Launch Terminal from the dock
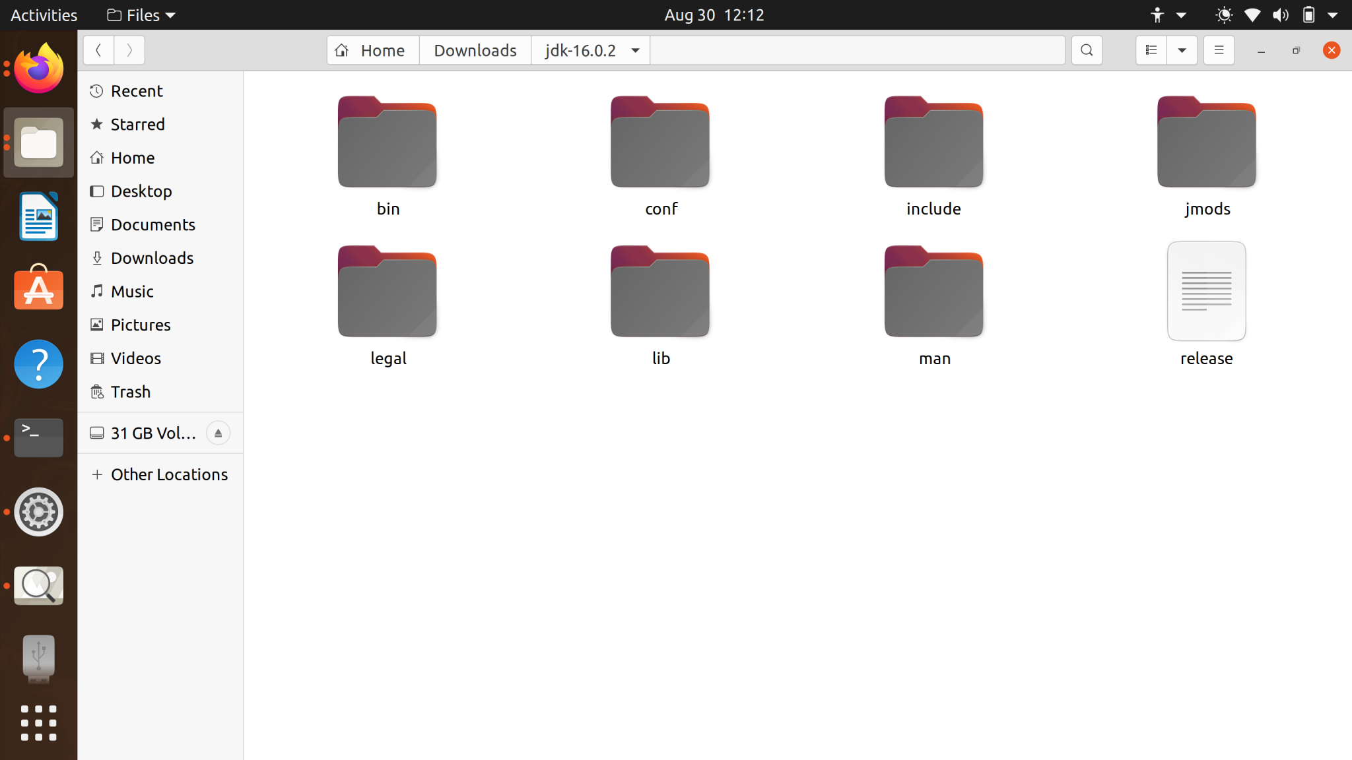The image size is (1352, 760). [38, 437]
